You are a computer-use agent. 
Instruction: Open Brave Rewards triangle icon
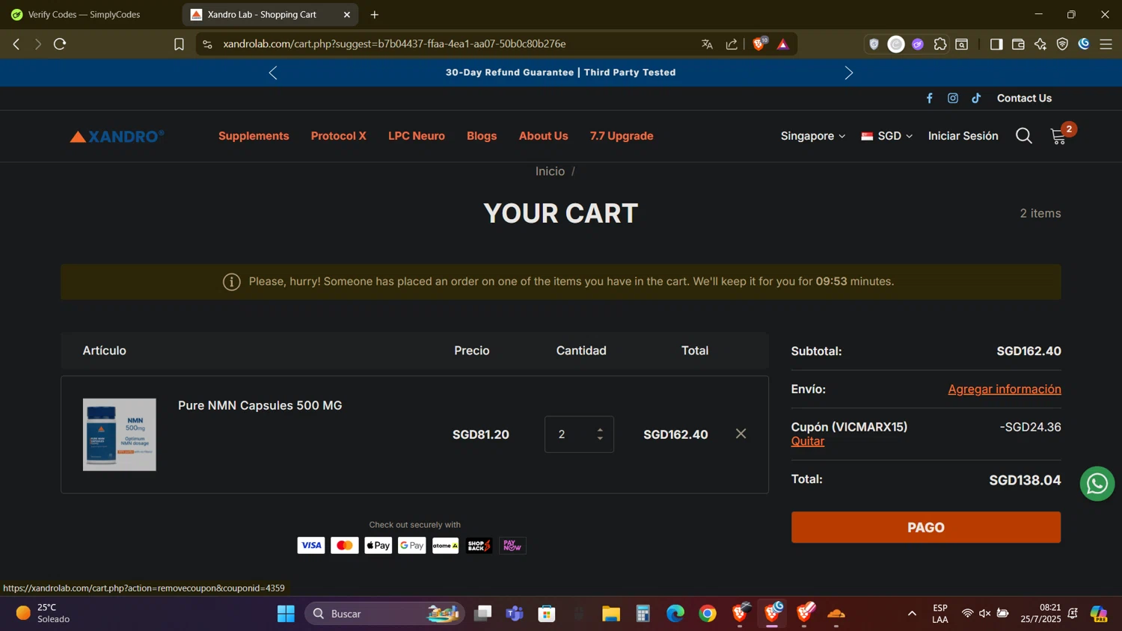[x=783, y=44]
